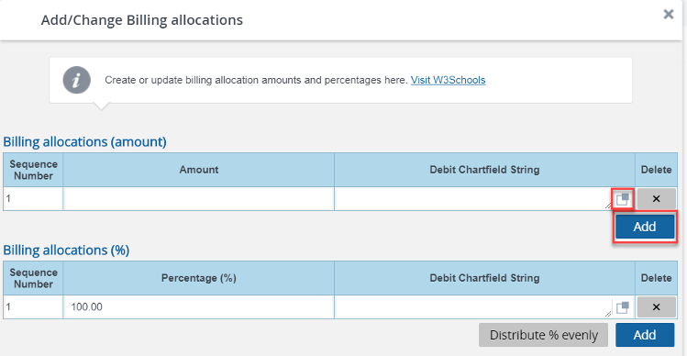
Task: Select the Sequence Number field in amount table
Action: point(33,199)
